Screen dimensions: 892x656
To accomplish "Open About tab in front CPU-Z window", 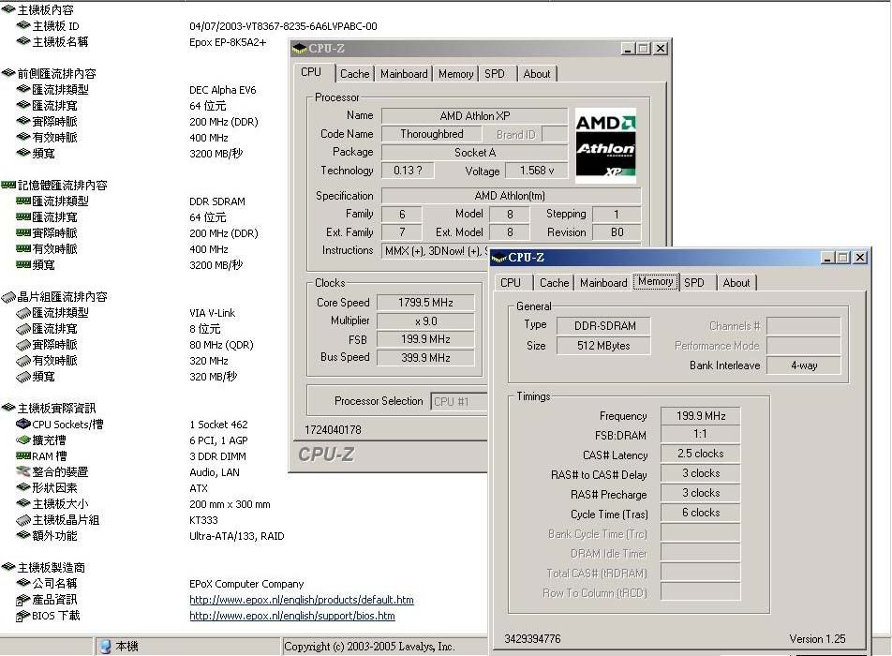I will click(736, 283).
